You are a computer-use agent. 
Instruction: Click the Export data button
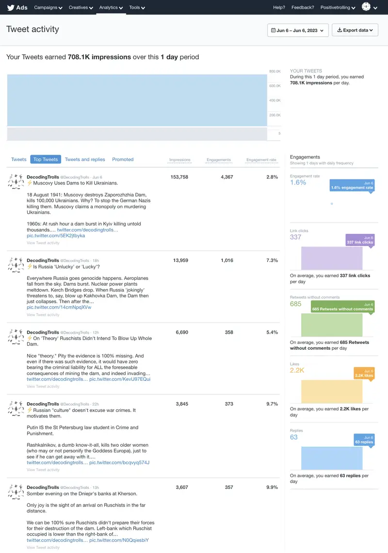point(355,30)
